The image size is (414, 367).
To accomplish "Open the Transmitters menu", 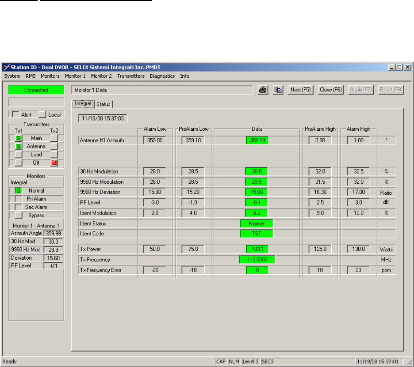I will coord(130,76).
